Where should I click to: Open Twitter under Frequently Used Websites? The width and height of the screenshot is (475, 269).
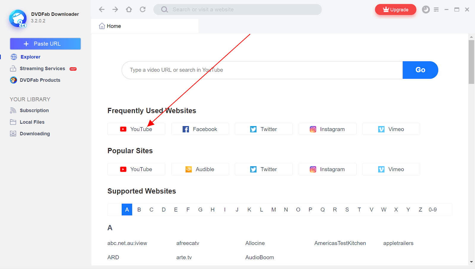click(264, 129)
